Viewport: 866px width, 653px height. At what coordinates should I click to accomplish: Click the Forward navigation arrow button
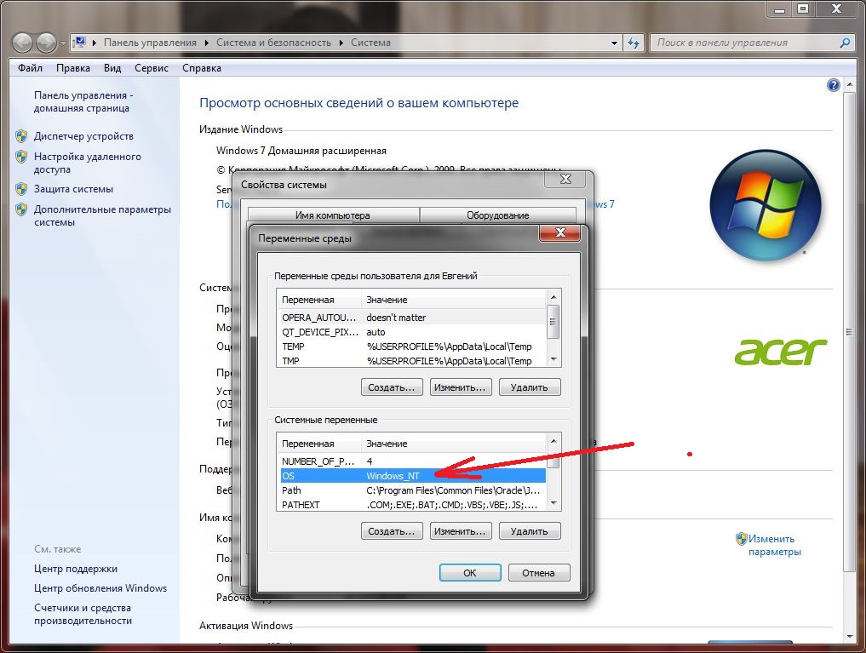point(46,43)
